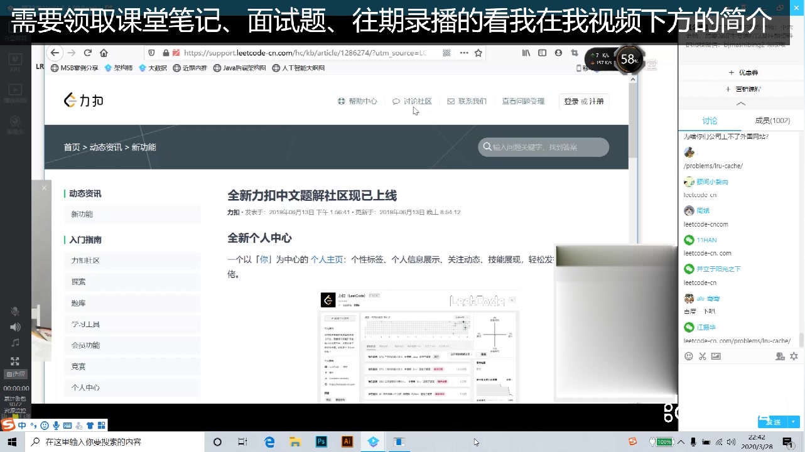Open the 人工智能大纲图 bookmark
The image size is (805, 452).
tap(299, 68)
